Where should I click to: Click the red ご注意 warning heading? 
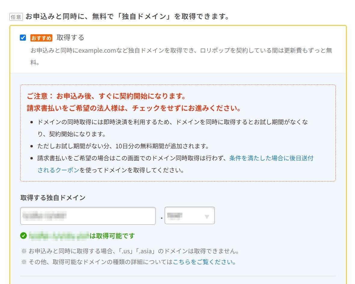(x=106, y=96)
